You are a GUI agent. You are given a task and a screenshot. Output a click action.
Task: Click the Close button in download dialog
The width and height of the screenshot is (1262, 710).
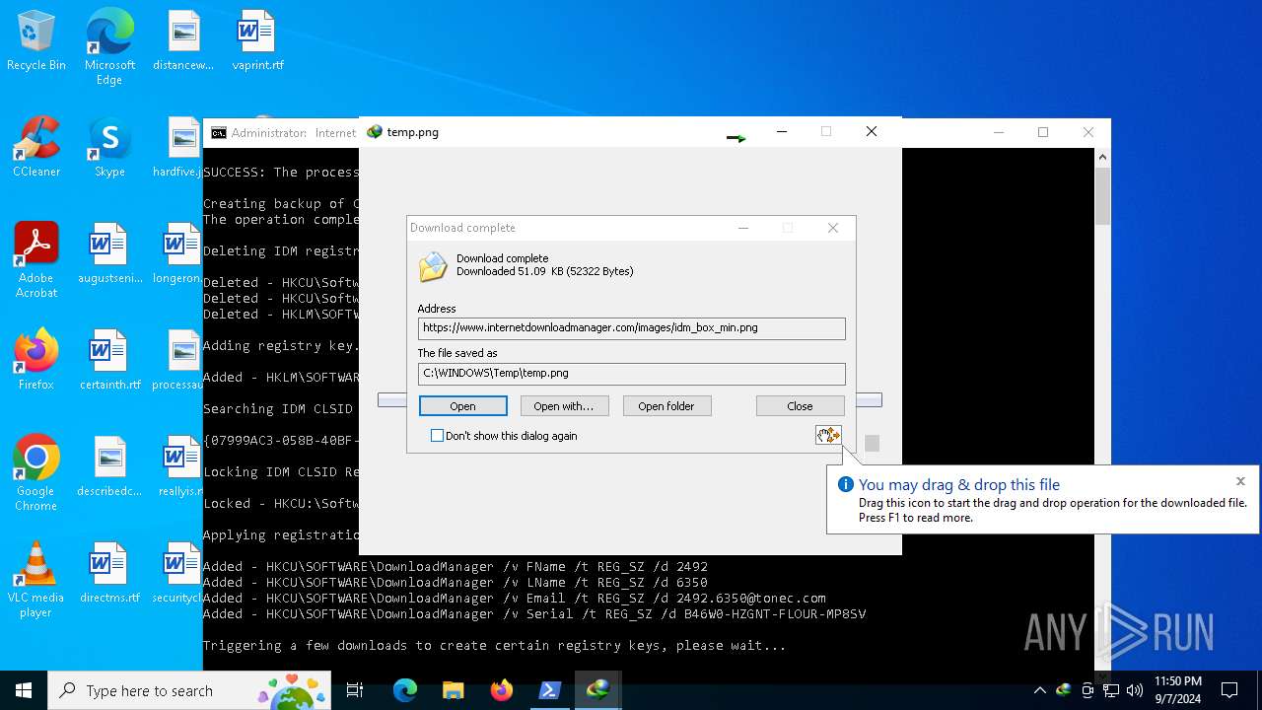point(800,406)
